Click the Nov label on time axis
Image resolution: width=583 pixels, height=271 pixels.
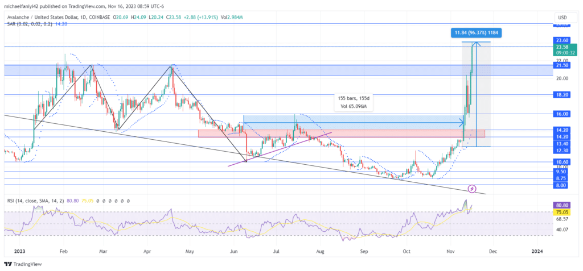coord(450,251)
